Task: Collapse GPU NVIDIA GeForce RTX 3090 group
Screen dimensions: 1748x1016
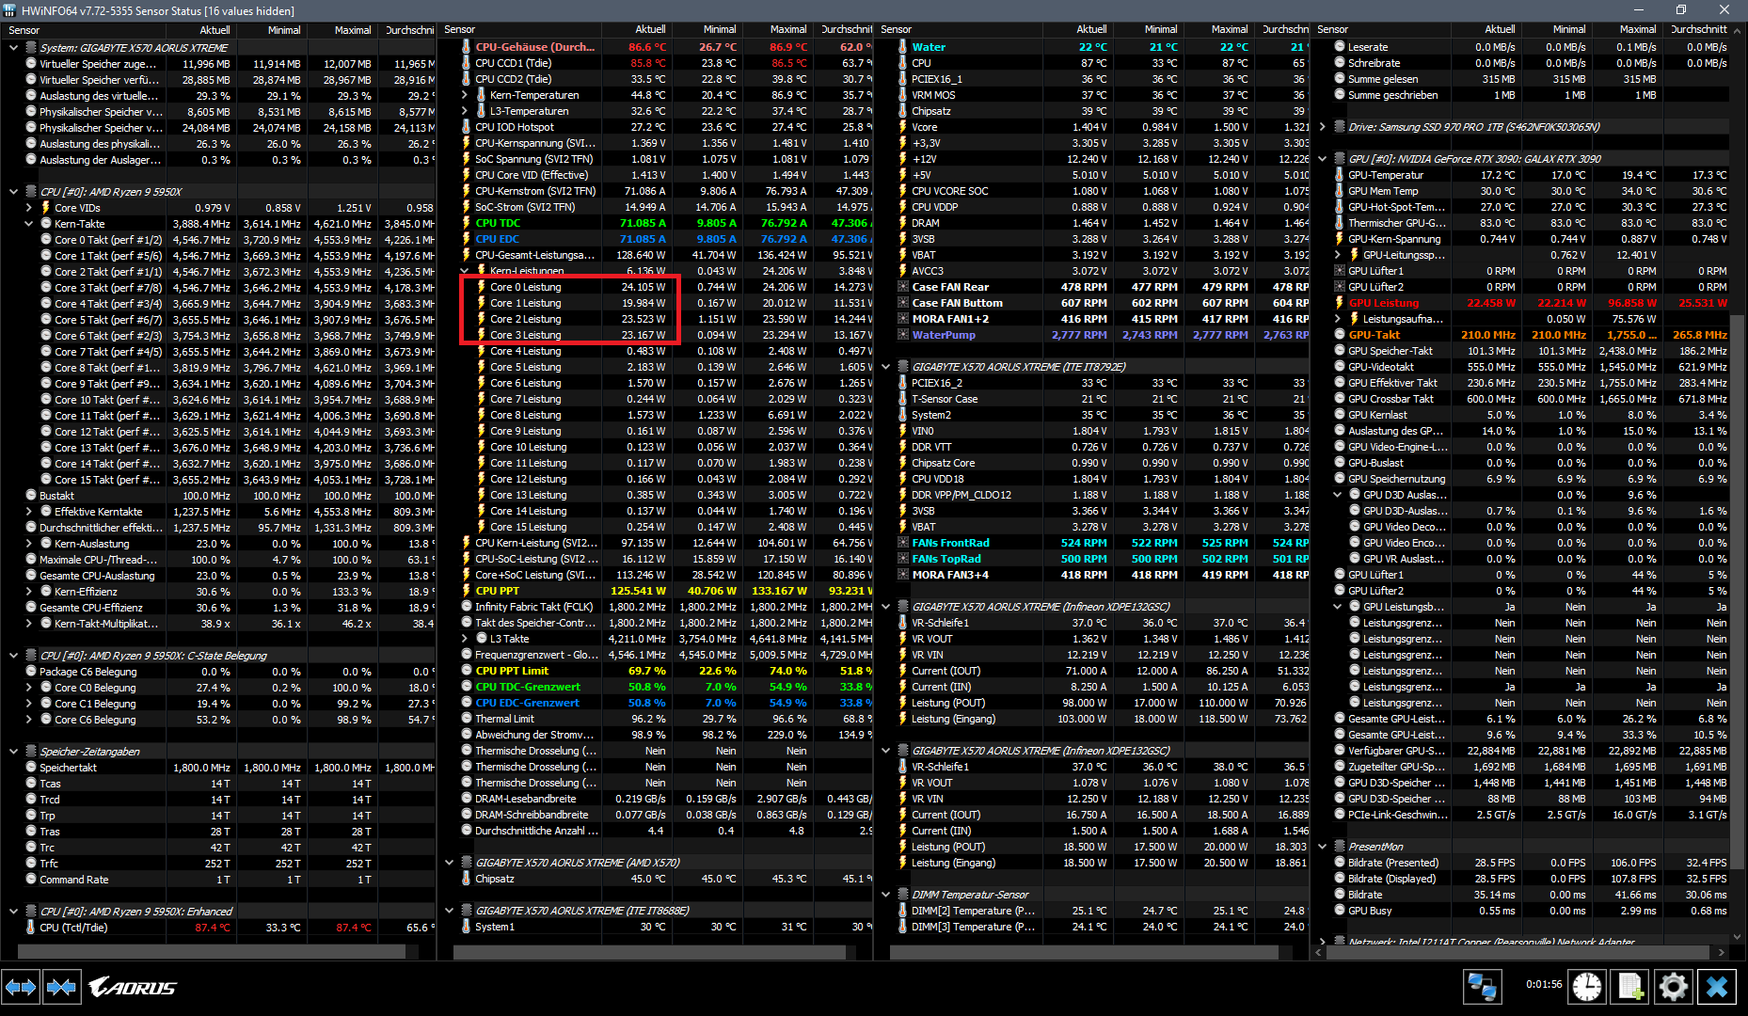Action: [1323, 159]
